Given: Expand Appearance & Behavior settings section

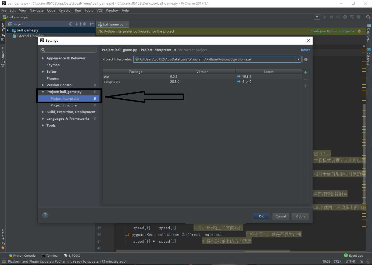Looking at the screenshot, I should [x=43, y=58].
